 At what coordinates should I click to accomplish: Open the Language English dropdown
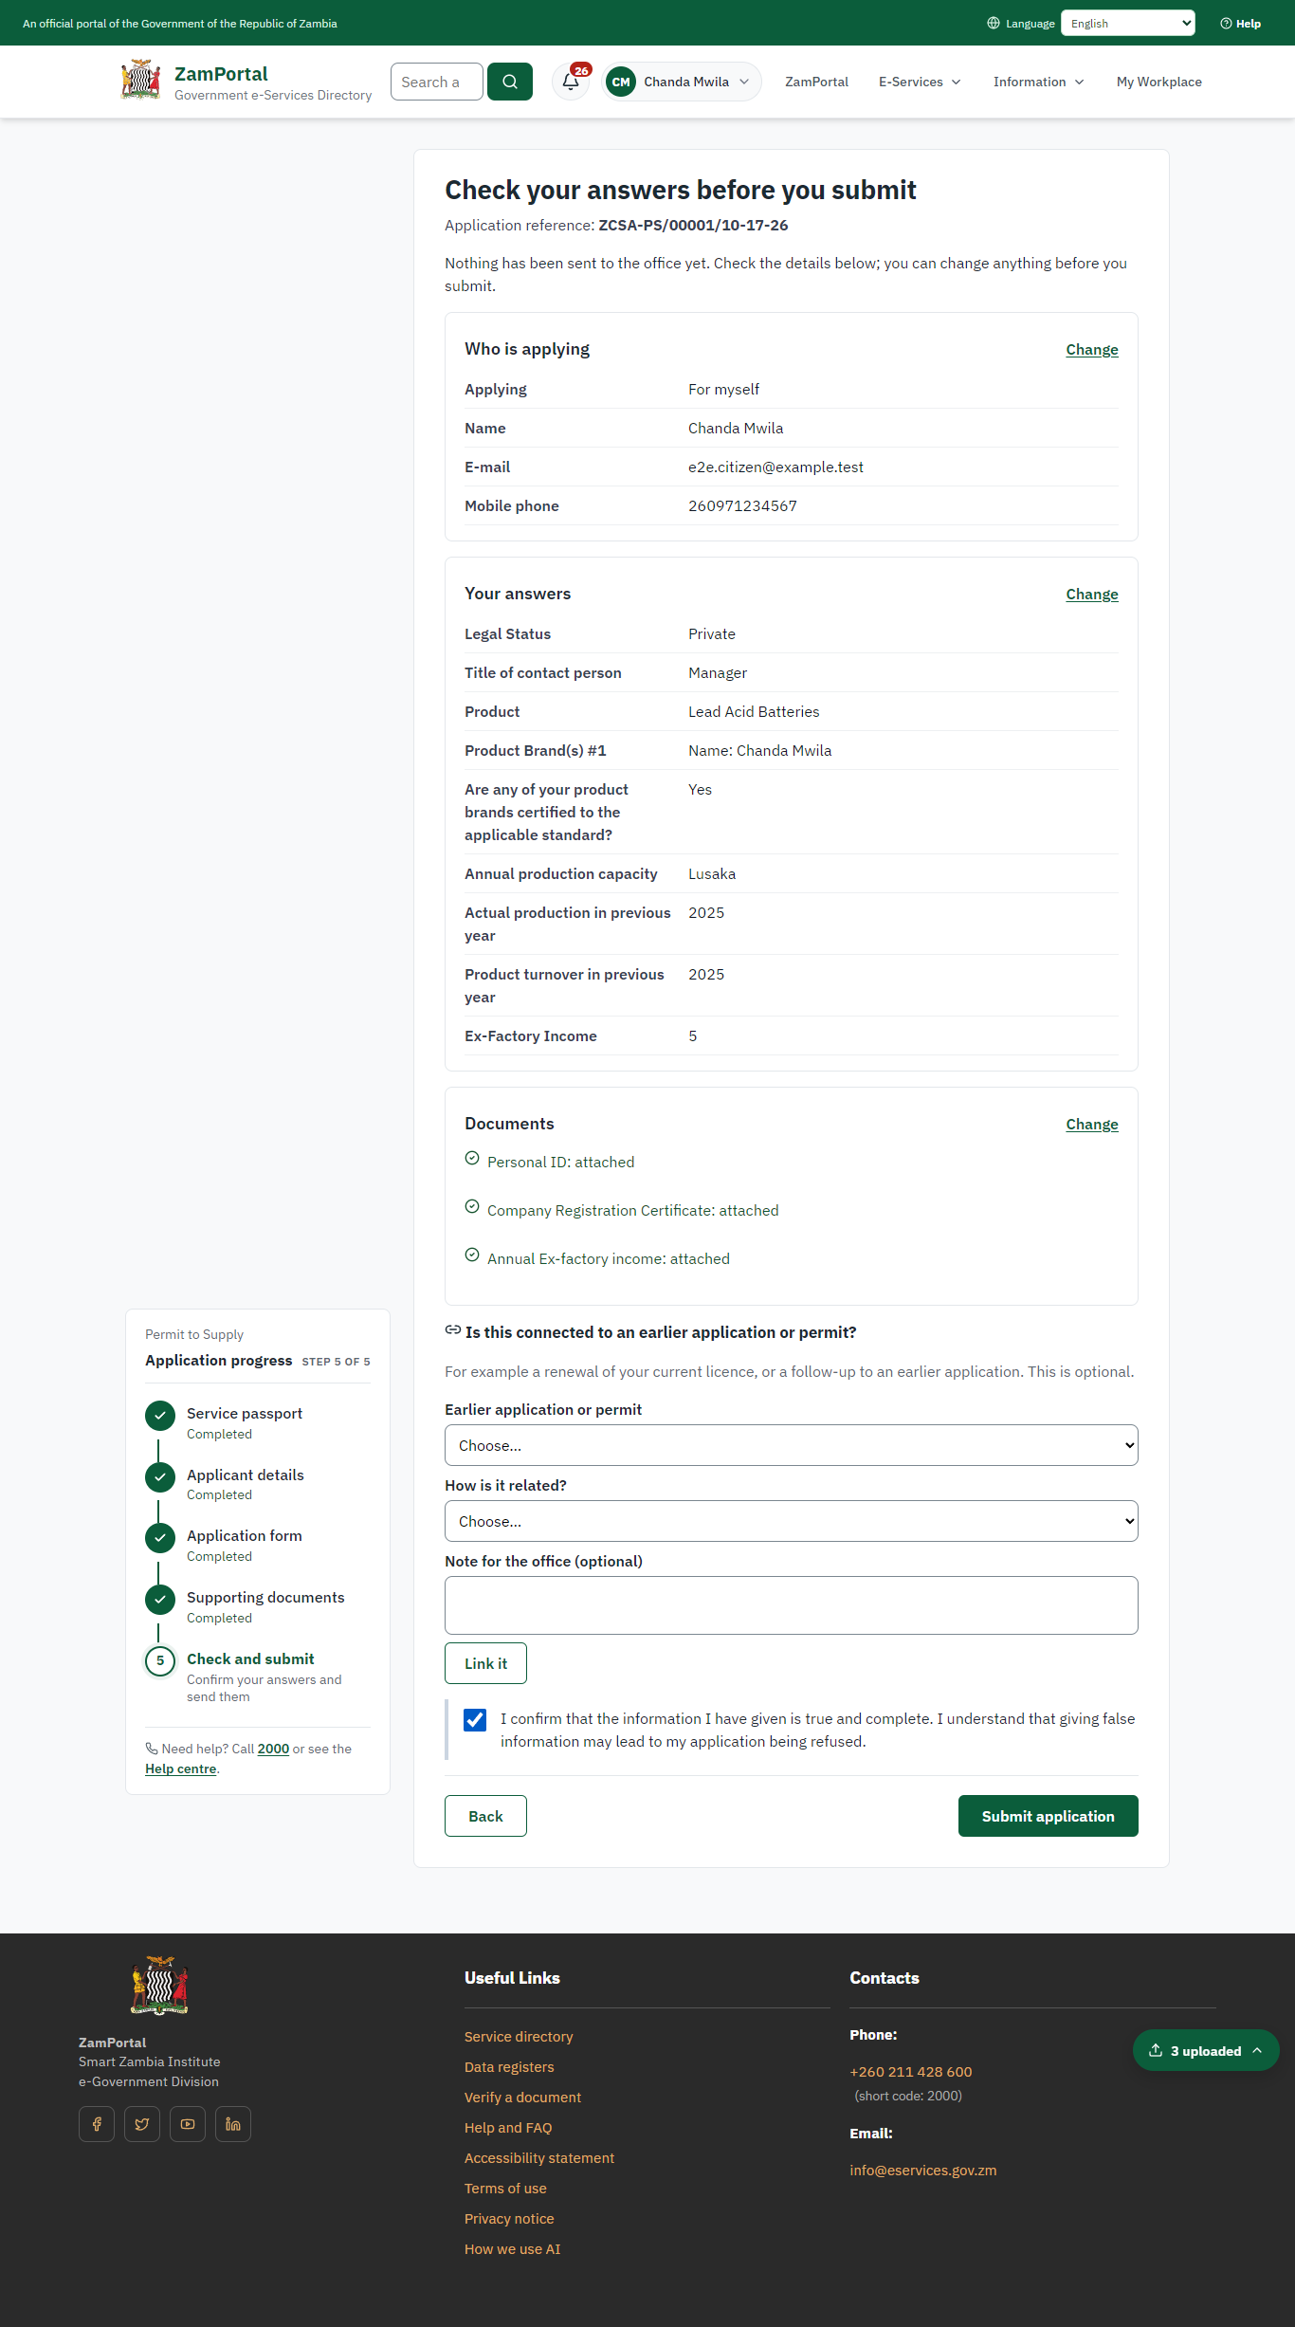[x=1128, y=24]
